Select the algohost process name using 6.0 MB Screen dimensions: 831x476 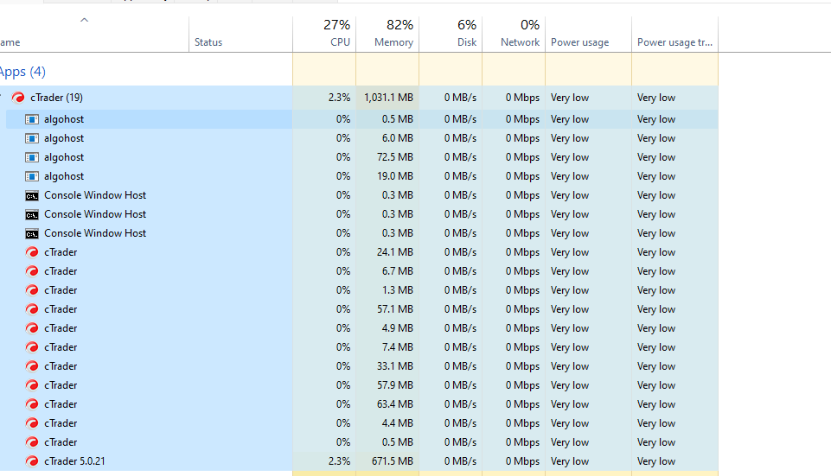pos(64,138)
